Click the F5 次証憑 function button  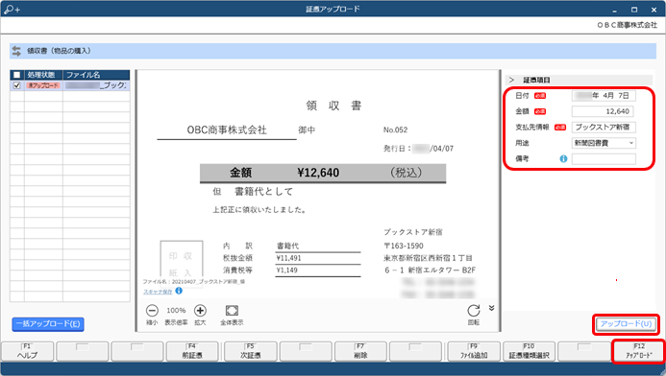251,351
